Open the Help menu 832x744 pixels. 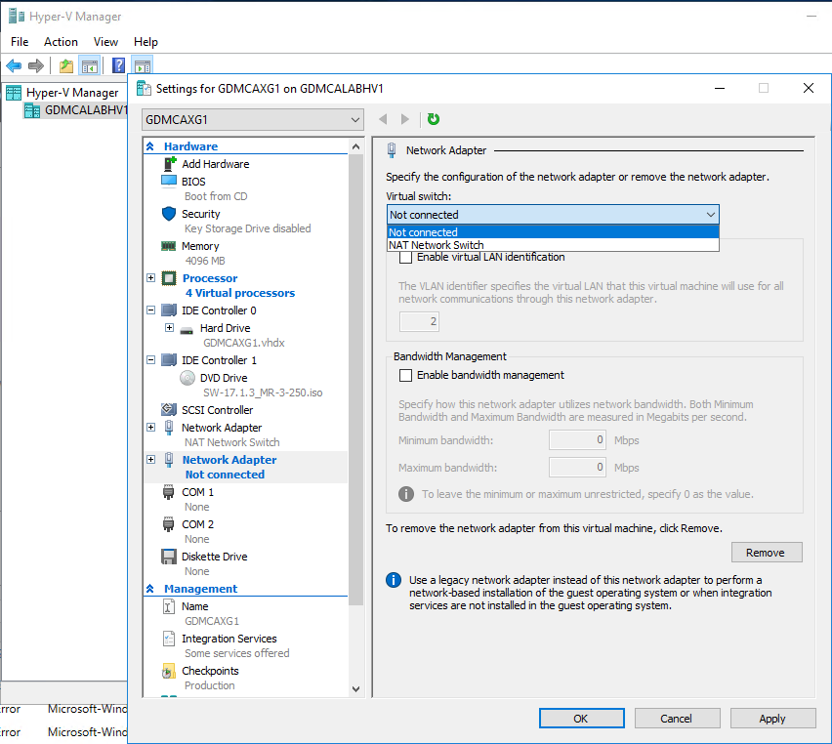click(146, 42)
